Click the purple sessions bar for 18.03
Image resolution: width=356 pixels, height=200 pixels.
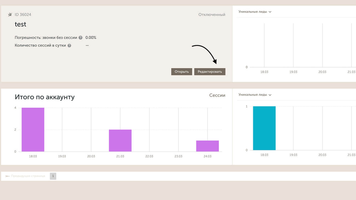point(33,130)
